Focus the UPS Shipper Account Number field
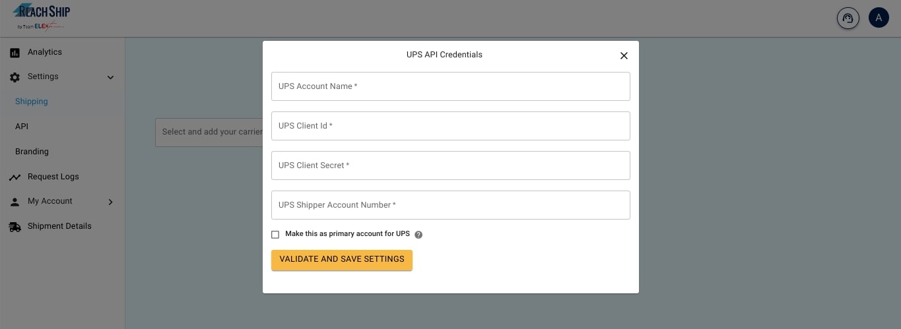The height and width of the screenshot is (329, 901). [451, 205]
